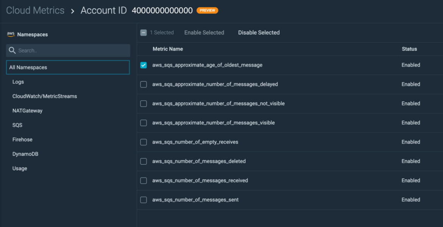Click metric name aws_sqs_number_of_messages_deleted

pos(199,161)
